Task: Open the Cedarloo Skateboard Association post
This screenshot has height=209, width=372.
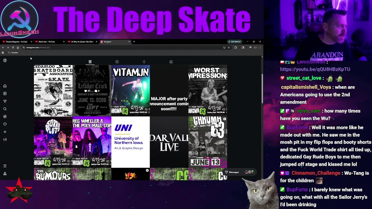Action: point(53,91)
